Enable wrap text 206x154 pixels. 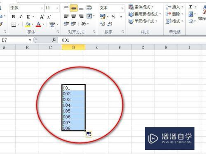pyautogui.click(x=89, y=8)
